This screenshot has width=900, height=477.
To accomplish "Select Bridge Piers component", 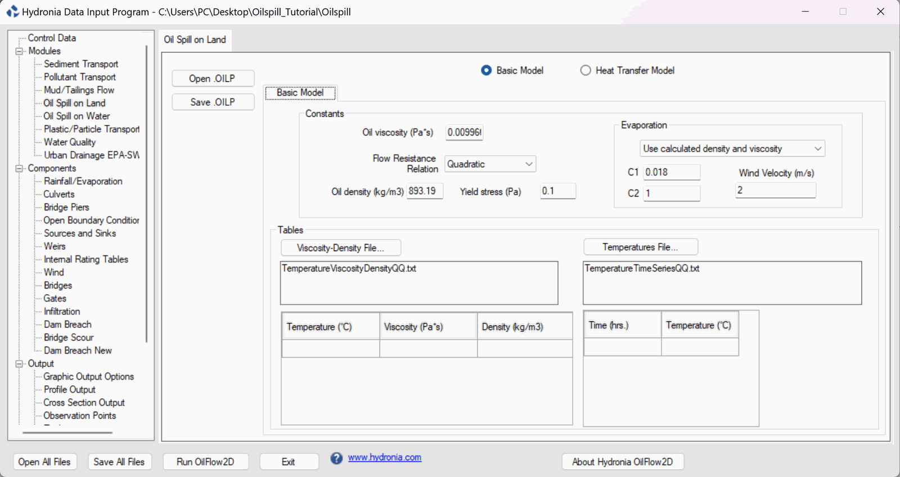I will (x=66, y=207).
